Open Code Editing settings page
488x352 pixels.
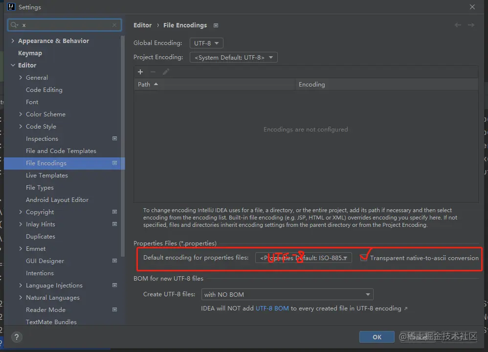point(44,89)
